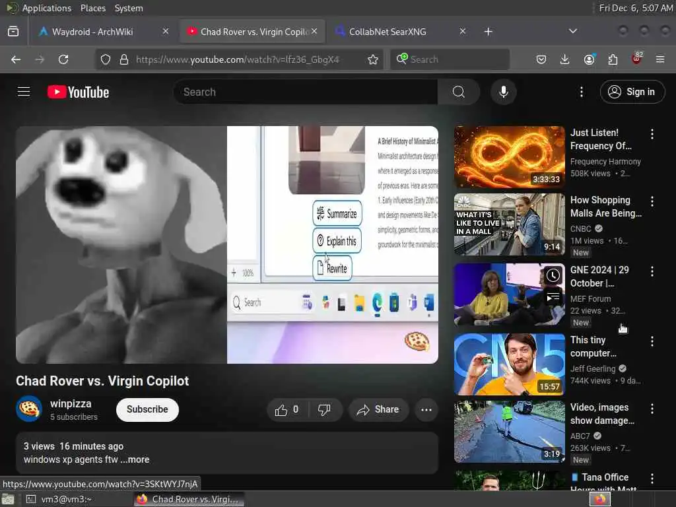Image resolution: width=676 pixels, height=507 pixels.
Task: Dislike the video with thumbs down
Action: 325,409
